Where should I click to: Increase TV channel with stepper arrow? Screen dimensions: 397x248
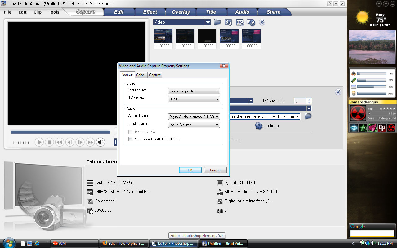tap(309, 100)
